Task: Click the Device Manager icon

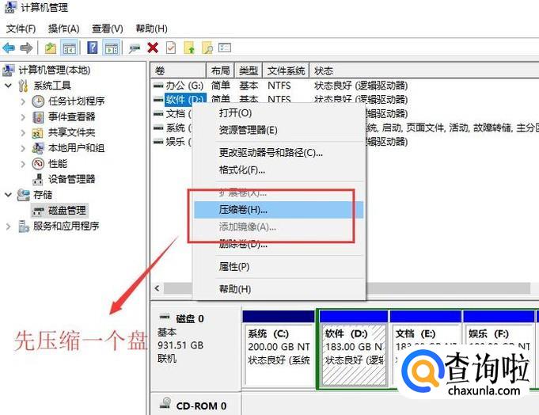Action: coord(38,179)
